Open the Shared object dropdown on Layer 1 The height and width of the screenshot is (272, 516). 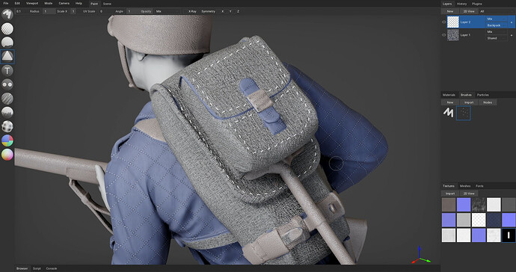[497, 38]
